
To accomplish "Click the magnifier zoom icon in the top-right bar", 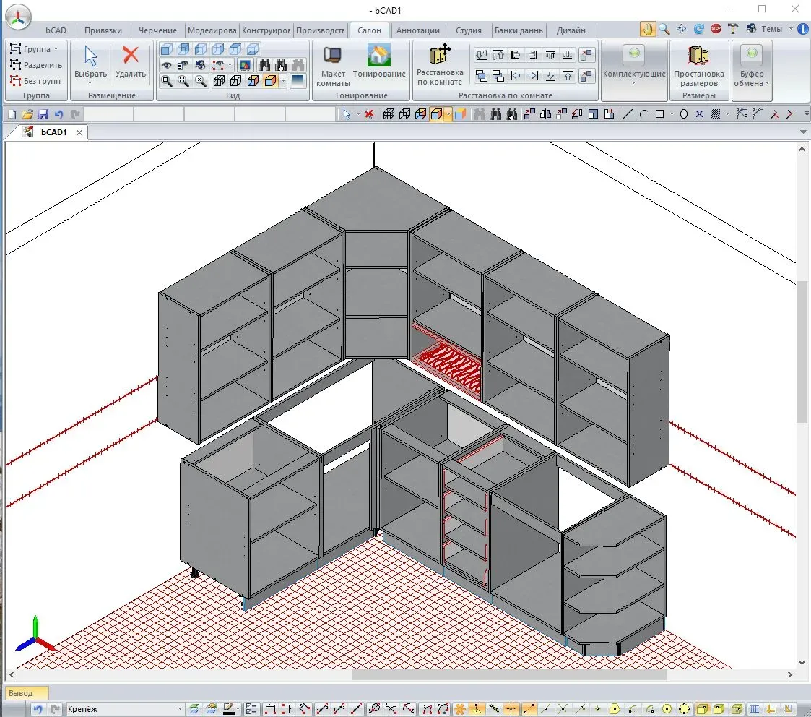I will [664, 29].
